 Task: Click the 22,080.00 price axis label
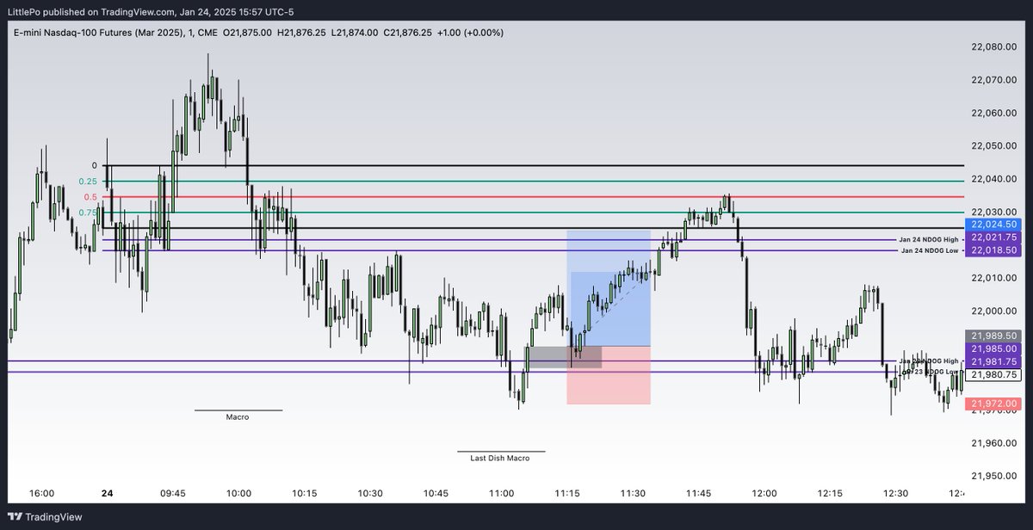coord(995,46)
